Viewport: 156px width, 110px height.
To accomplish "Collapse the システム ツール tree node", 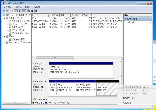I will [4, 18].
